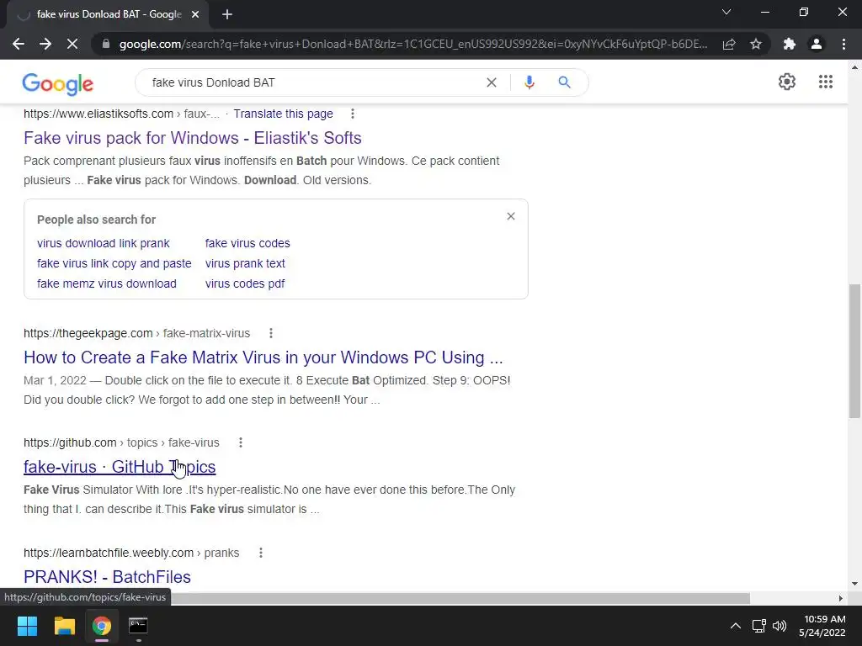
Task: Open network and volume quick settings
Action: tap(769, 626)
